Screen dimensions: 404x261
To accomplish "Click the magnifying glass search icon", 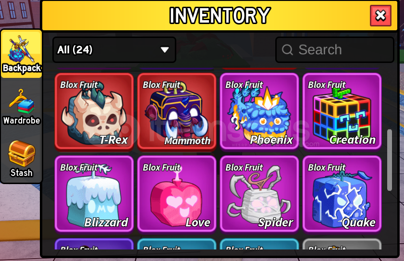I will tap(287, 50).
